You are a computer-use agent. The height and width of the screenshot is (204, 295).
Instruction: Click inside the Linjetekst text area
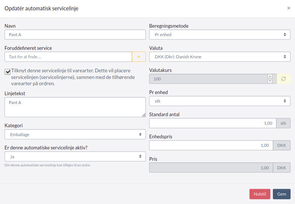tap(75, 107)
